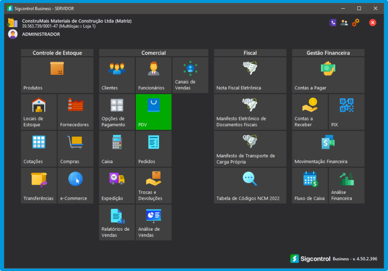Click the ADMINISTRADOR user avatar
This screenshot has width=388, height=271.
pos(13,34)
